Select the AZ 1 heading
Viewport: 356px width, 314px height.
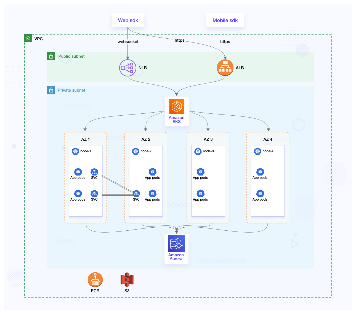[86, 139]
